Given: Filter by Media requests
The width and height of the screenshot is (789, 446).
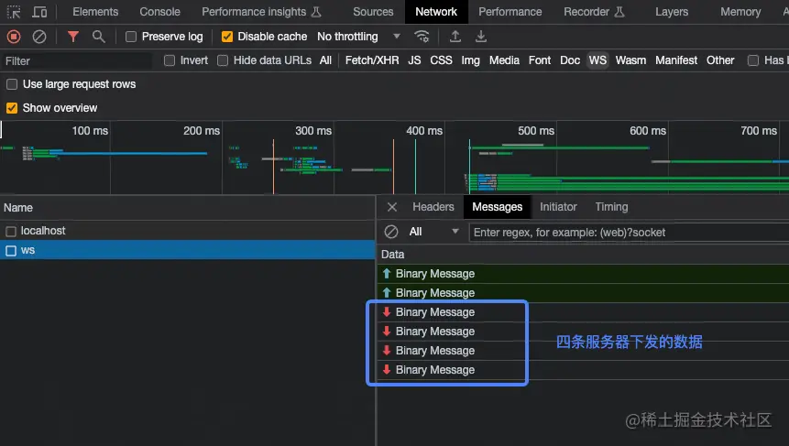Looking at the screenshot, I should [504, 60].
